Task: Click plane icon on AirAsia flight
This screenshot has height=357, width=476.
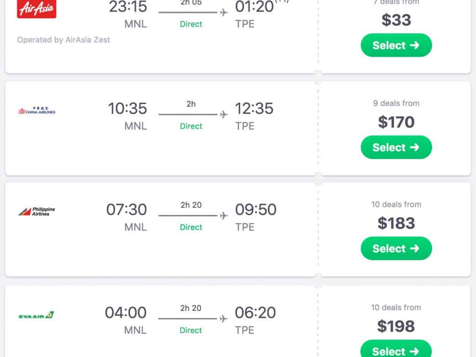Action: (x=223, y=12)
